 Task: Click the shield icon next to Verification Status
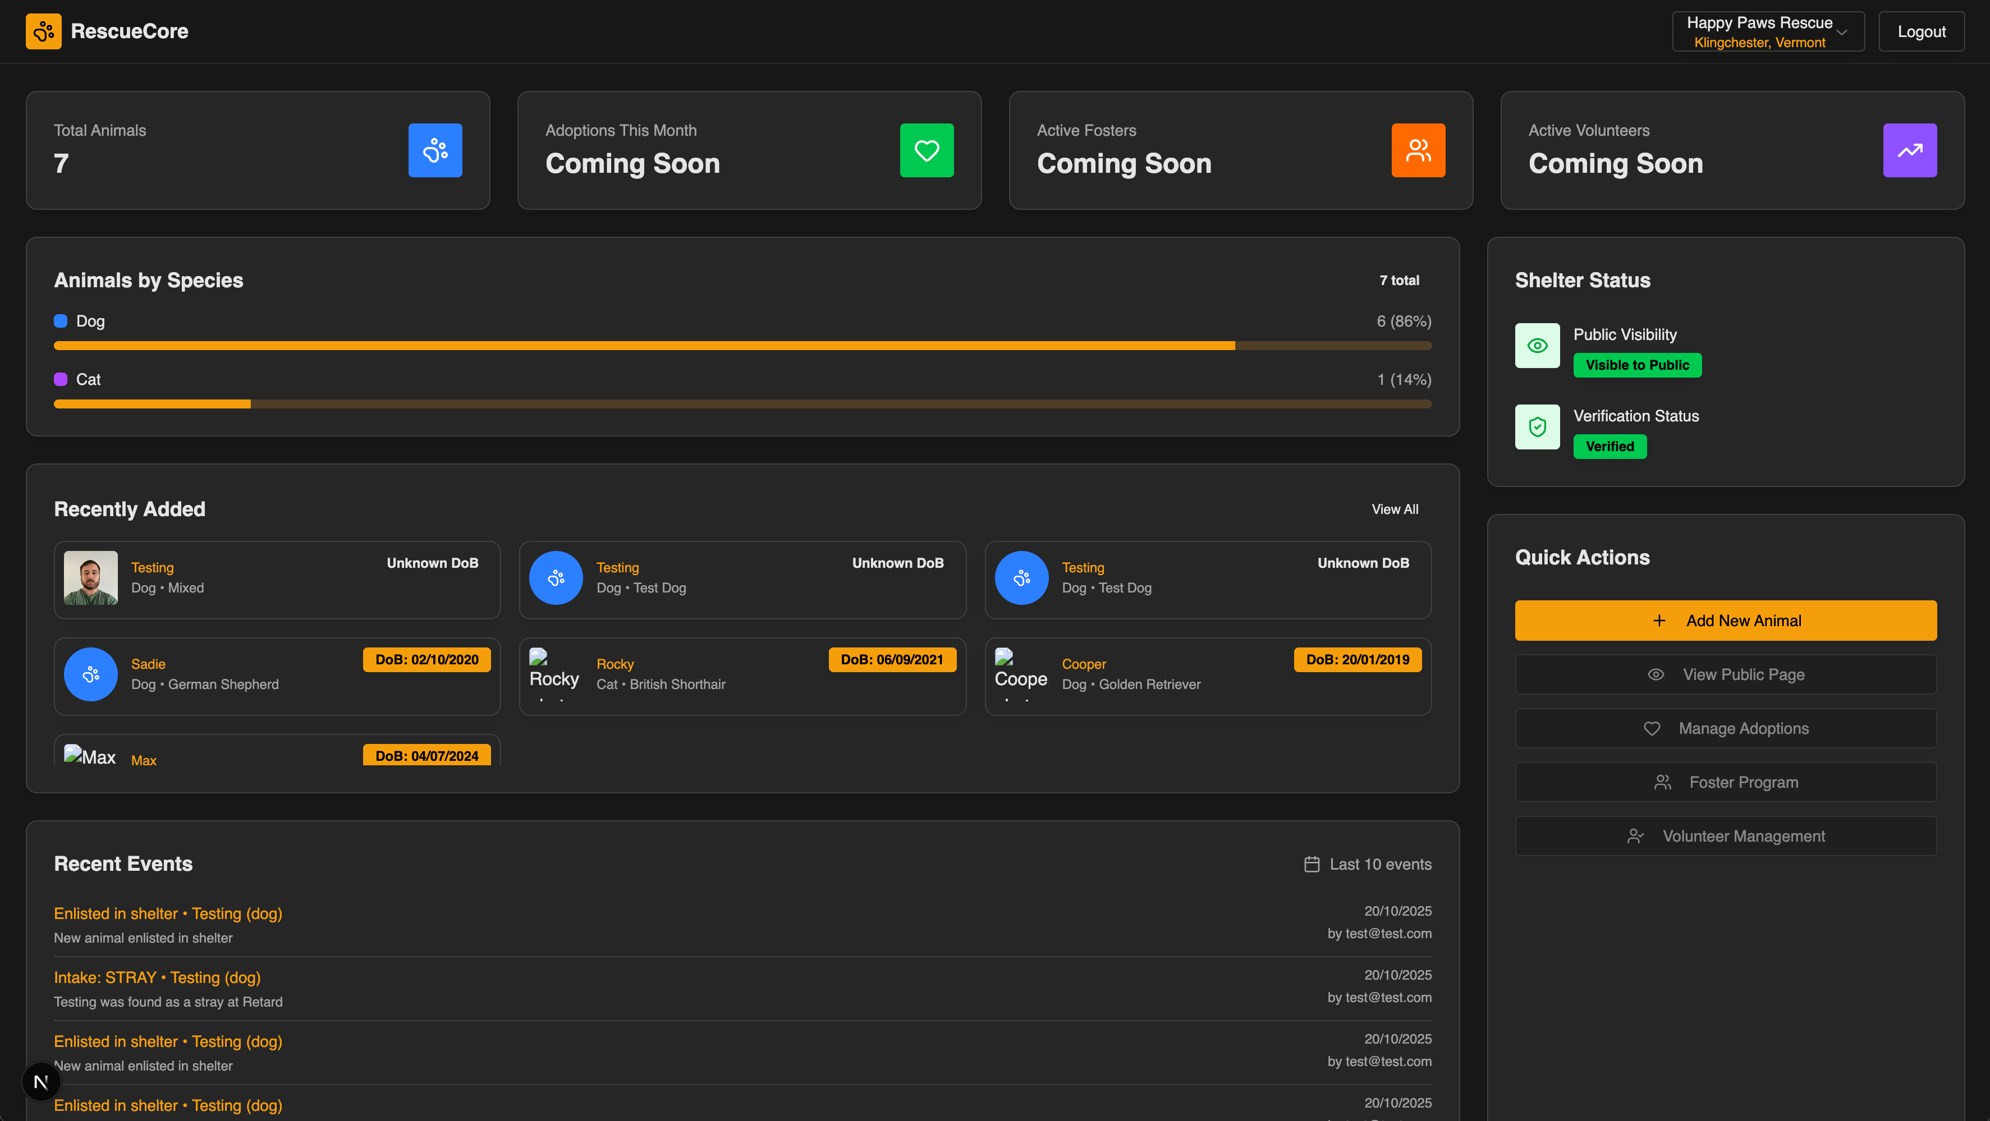(x=1537, y=426)
